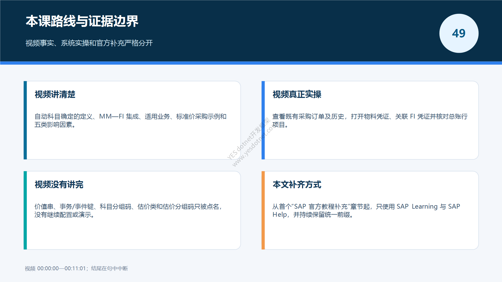Select the card heading 视频讲清楚
The width and height of the screenshot is (502, 282).
tap(55, 94)
